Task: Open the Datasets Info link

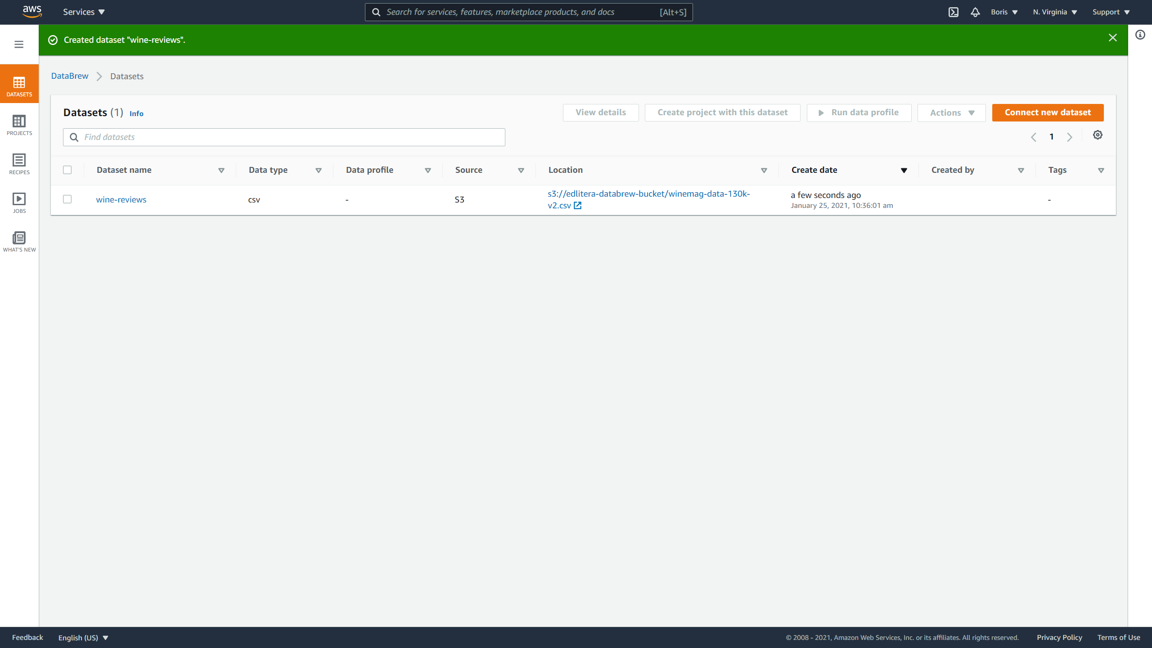Action: [136, 113]
